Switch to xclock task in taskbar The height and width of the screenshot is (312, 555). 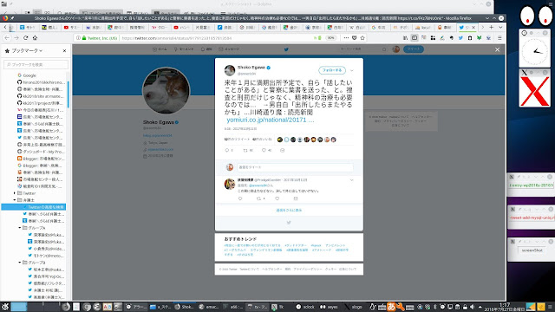pos(305,307)
